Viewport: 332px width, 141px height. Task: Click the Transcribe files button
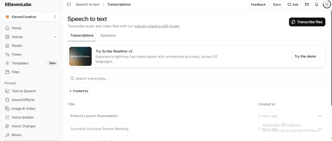[307, 22]
